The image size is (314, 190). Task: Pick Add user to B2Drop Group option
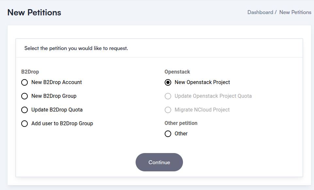[25, 124]
